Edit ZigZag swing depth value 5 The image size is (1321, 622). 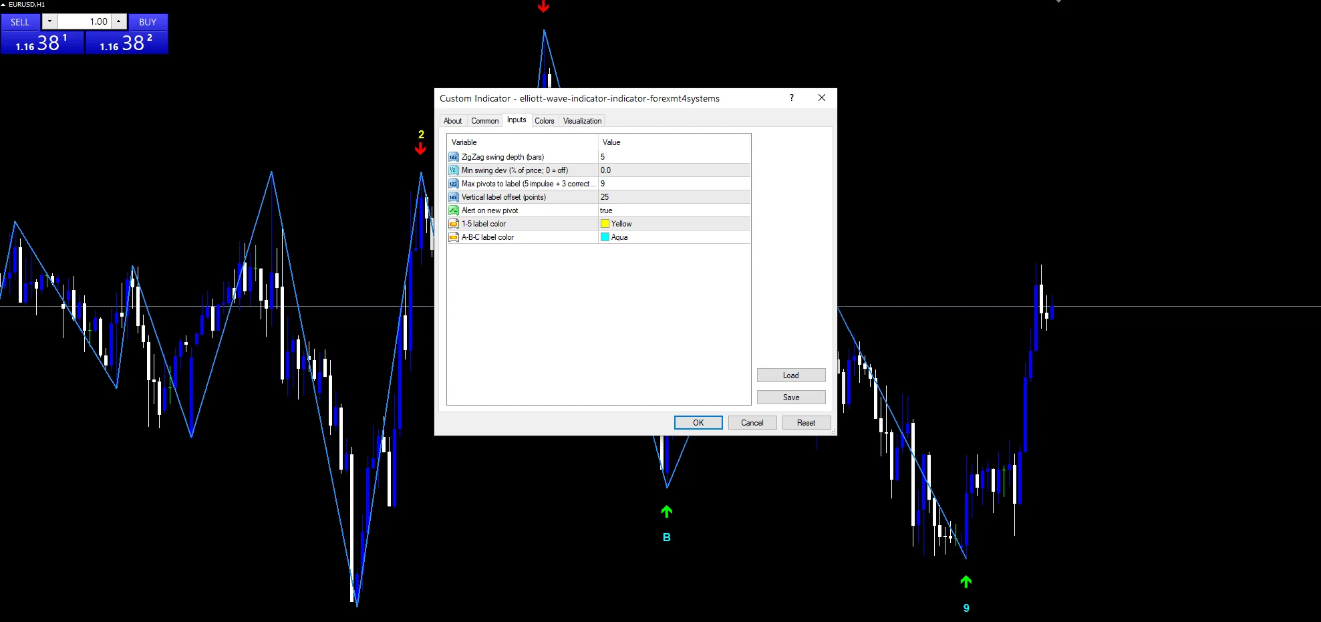674,157
